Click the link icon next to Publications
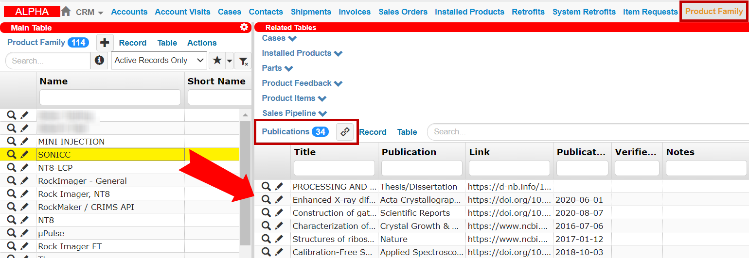 (345, 132)
